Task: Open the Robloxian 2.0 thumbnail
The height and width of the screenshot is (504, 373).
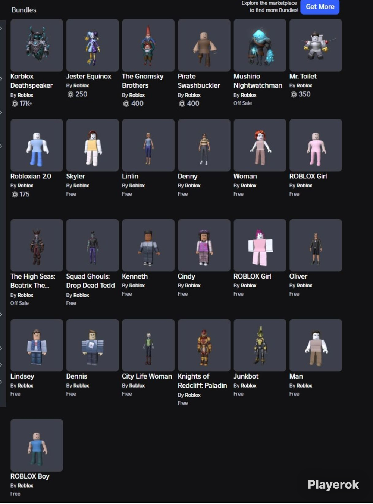Action: [x=37, y=145]
